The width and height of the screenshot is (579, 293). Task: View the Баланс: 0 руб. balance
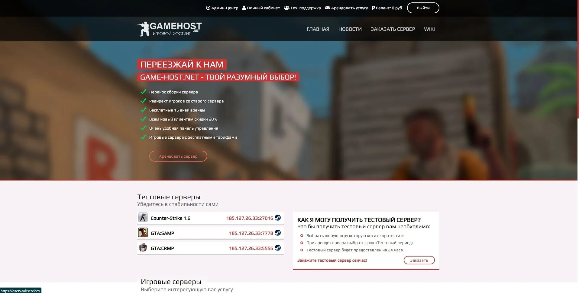point(387,8)
